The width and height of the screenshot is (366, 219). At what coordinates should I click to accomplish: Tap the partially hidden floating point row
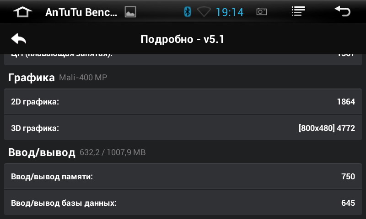(183, 59)
